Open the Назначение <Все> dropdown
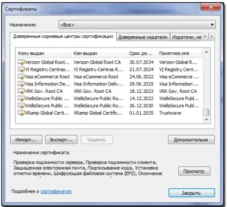The height and width of the screenshot is (207, 227). 137,25
